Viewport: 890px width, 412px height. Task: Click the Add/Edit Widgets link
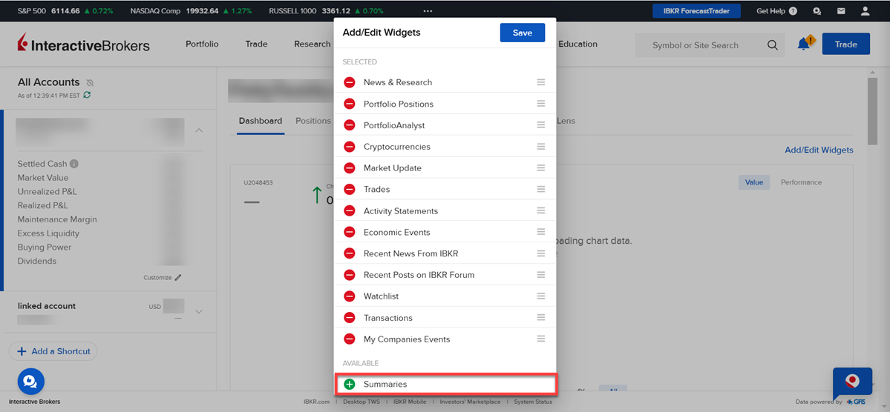click(x=819, y=150)
